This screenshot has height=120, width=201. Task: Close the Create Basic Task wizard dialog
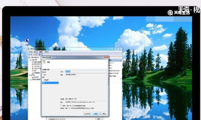point(106,57)
